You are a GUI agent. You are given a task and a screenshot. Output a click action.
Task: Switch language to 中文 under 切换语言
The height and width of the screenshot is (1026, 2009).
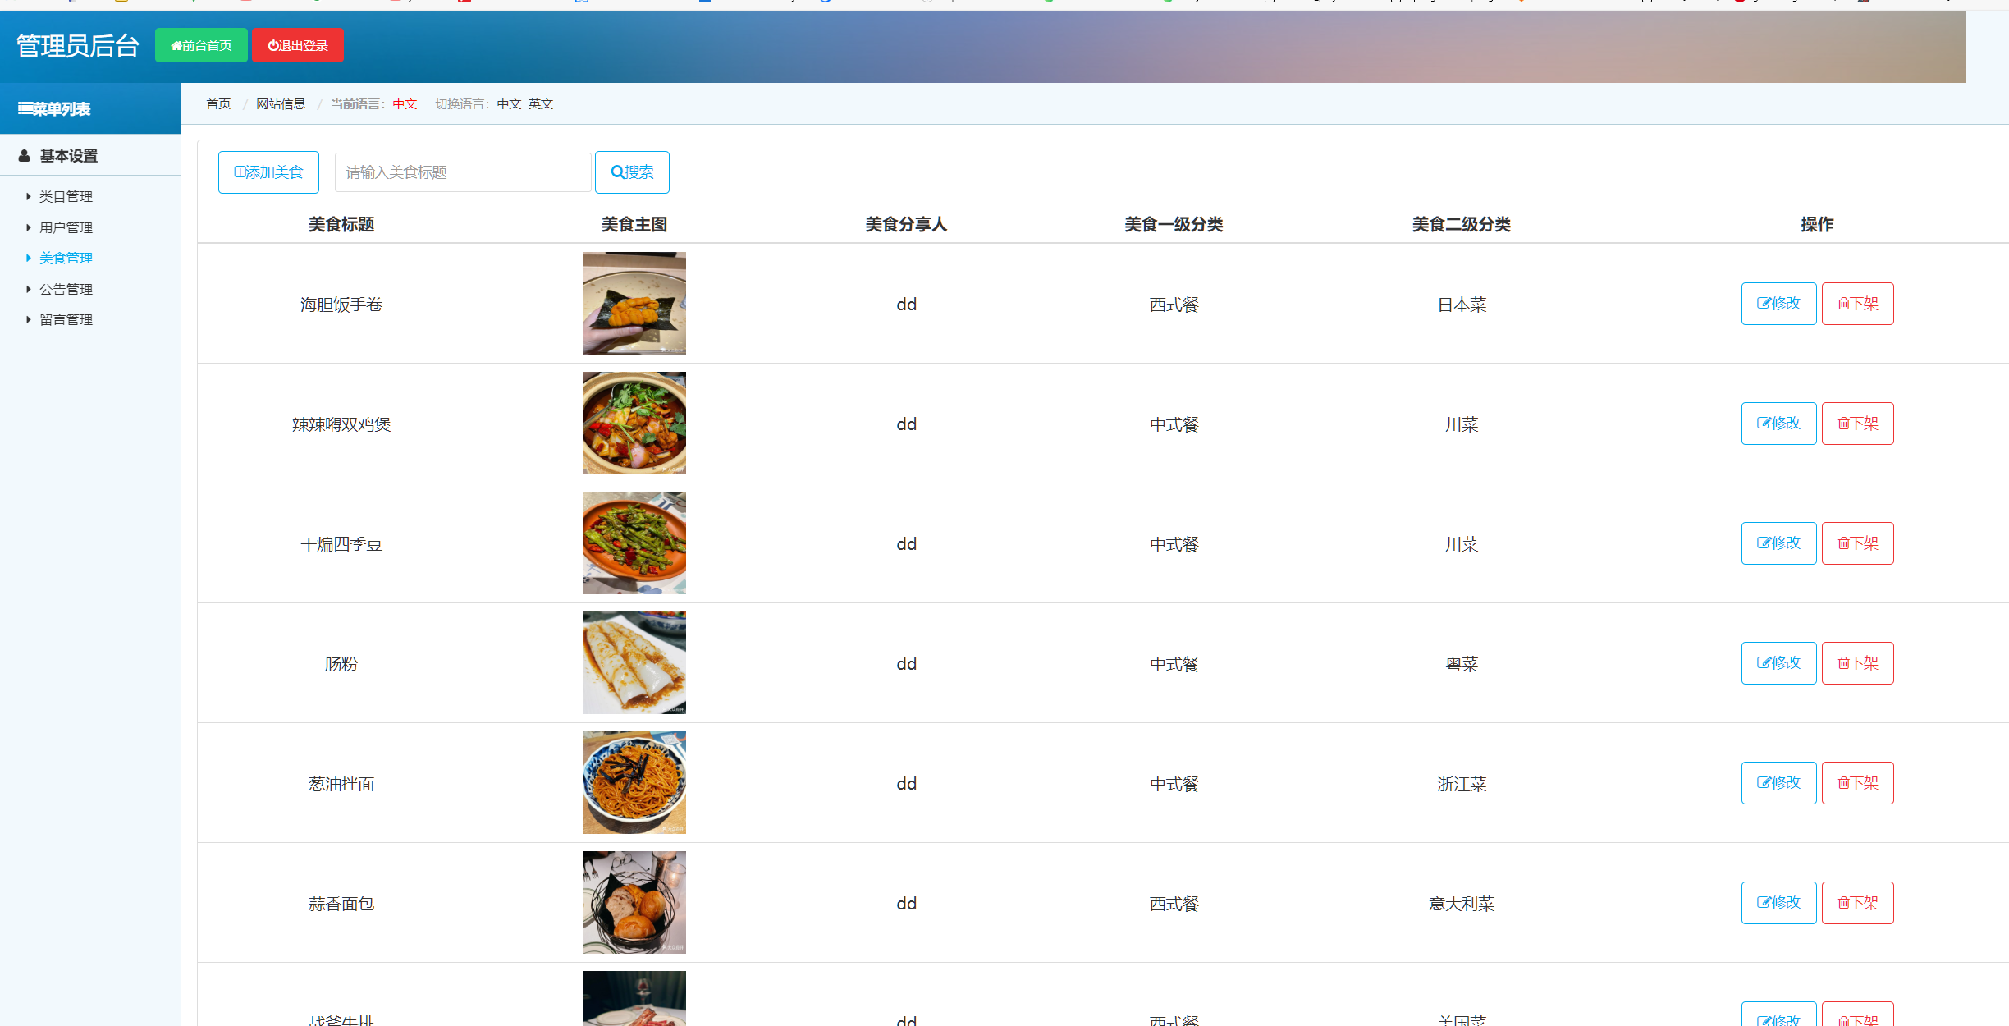[509, 103]
